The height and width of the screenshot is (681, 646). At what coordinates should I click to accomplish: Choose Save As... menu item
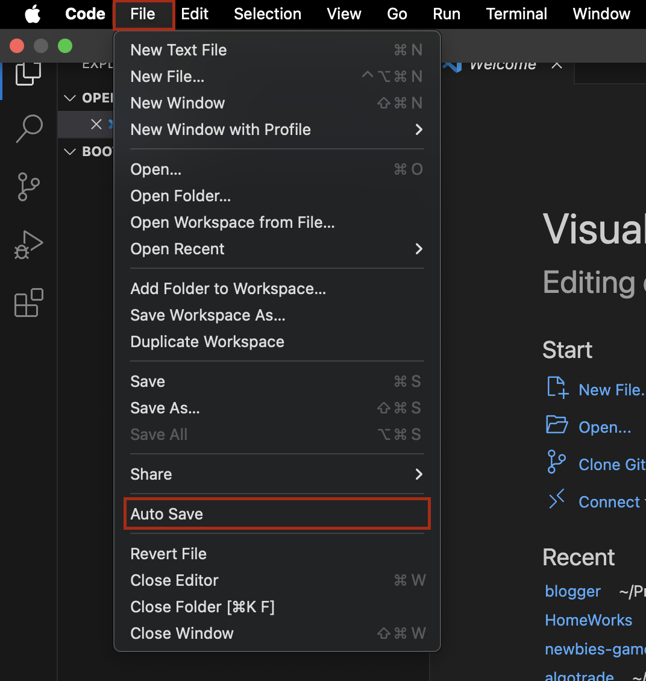[x=277, y=408]
